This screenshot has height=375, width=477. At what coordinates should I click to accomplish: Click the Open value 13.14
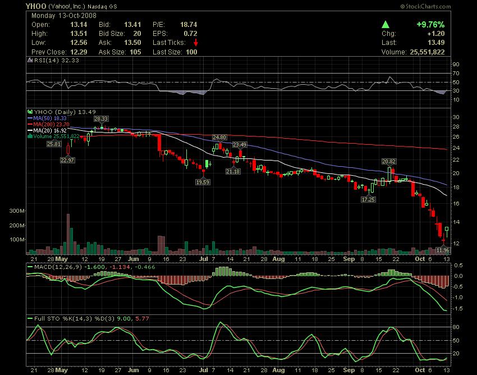coord(79,25)
